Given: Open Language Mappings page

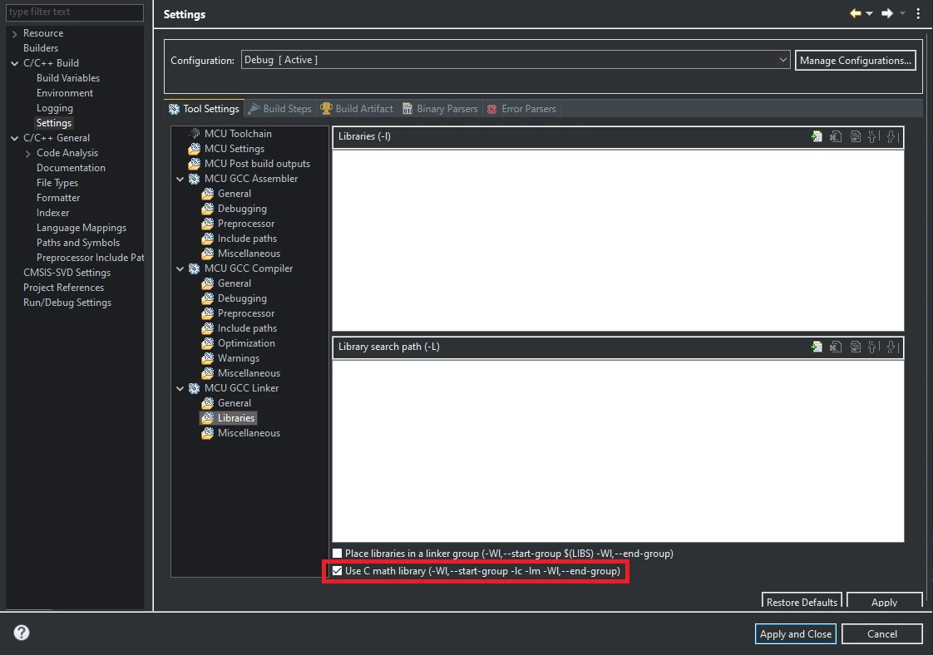Looking at the screenshot, I should (81, 227).
